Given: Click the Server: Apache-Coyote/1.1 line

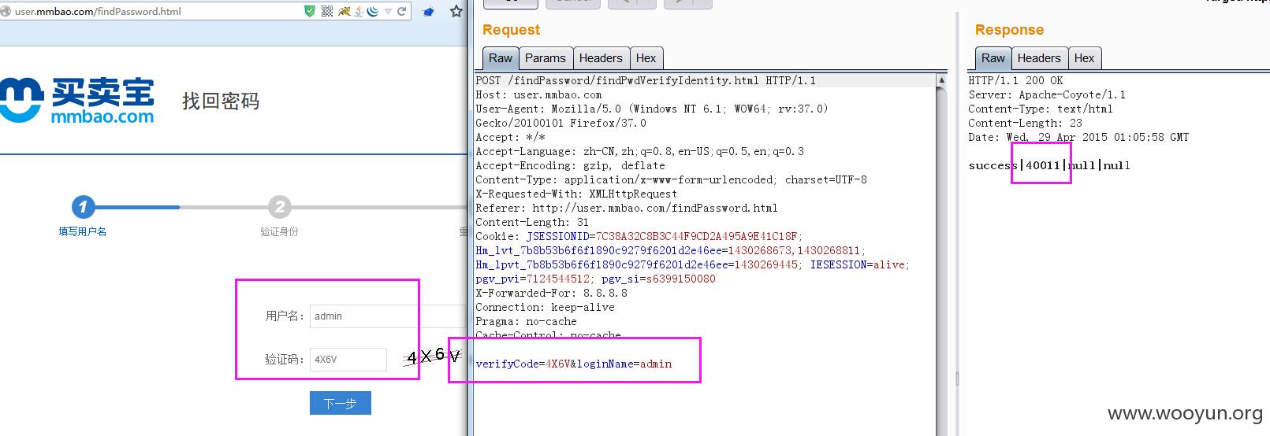Looking at the screenshot, I should point(1047,94).
